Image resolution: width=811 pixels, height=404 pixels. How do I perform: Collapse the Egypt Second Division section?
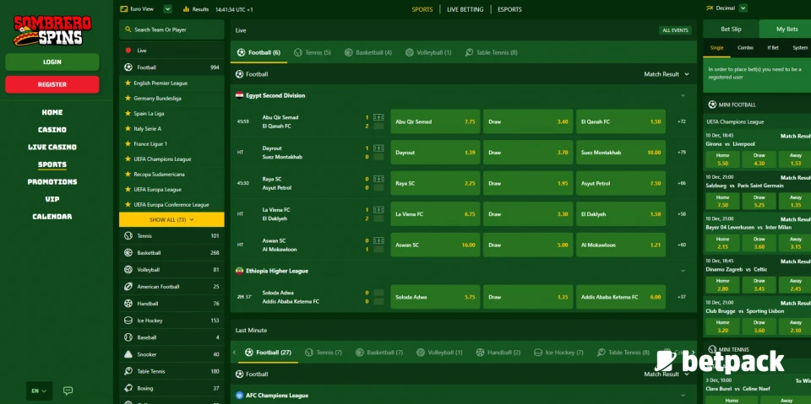coord(682,95)
